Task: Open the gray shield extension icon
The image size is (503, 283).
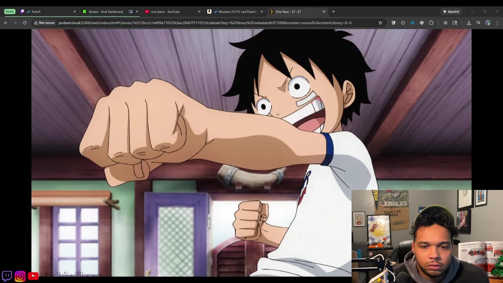Action: 422,23
